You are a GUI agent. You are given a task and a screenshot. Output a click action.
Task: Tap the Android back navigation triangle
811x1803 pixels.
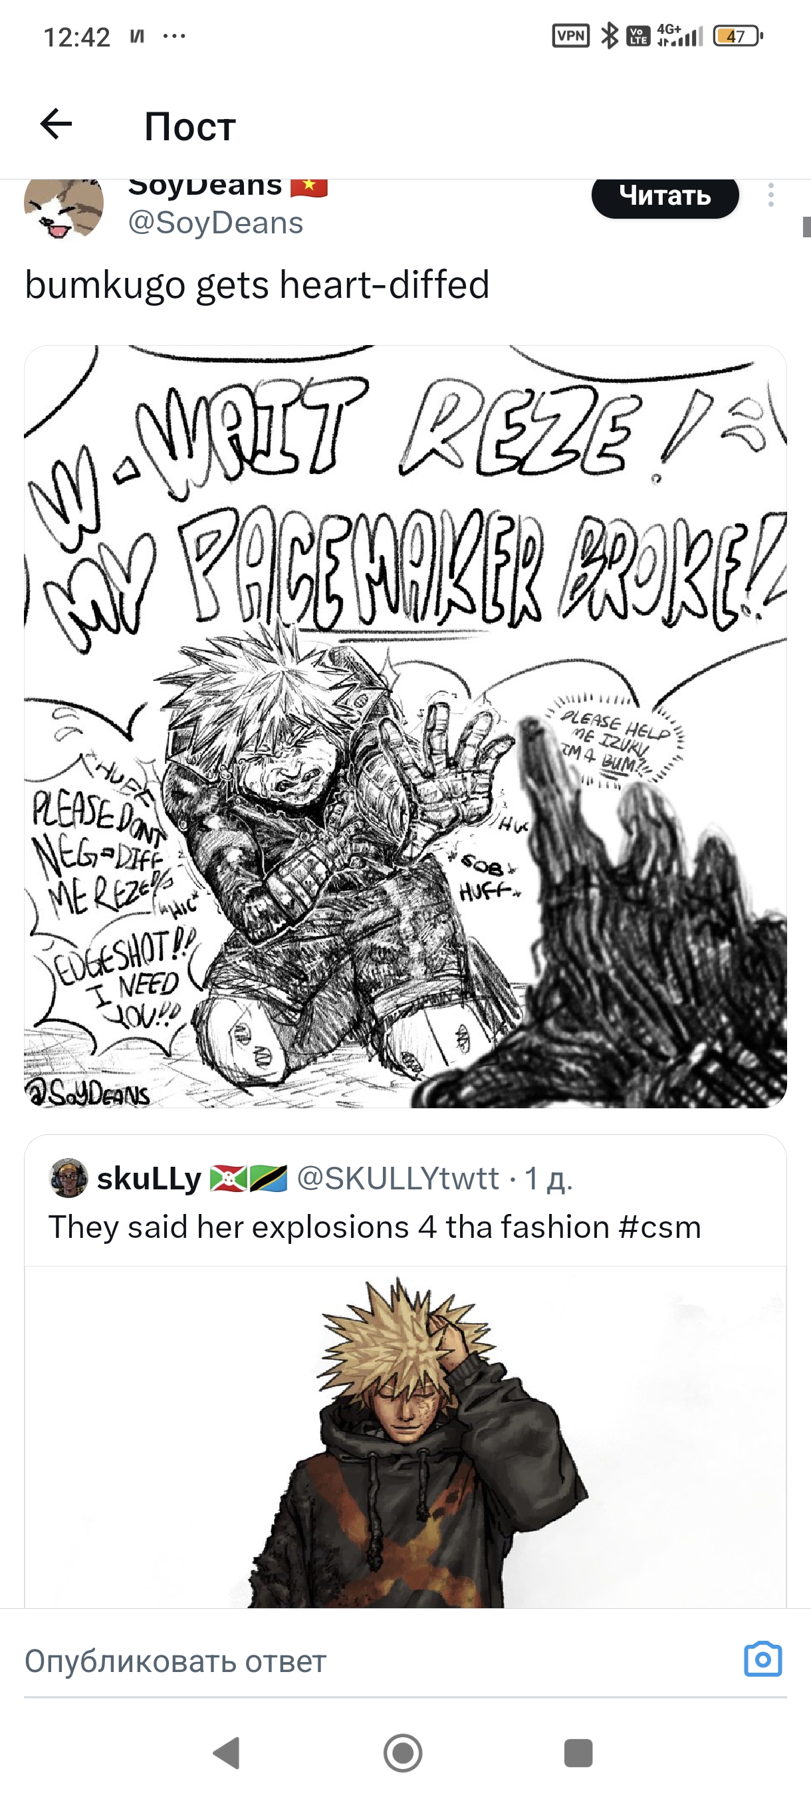(227, 1753)
